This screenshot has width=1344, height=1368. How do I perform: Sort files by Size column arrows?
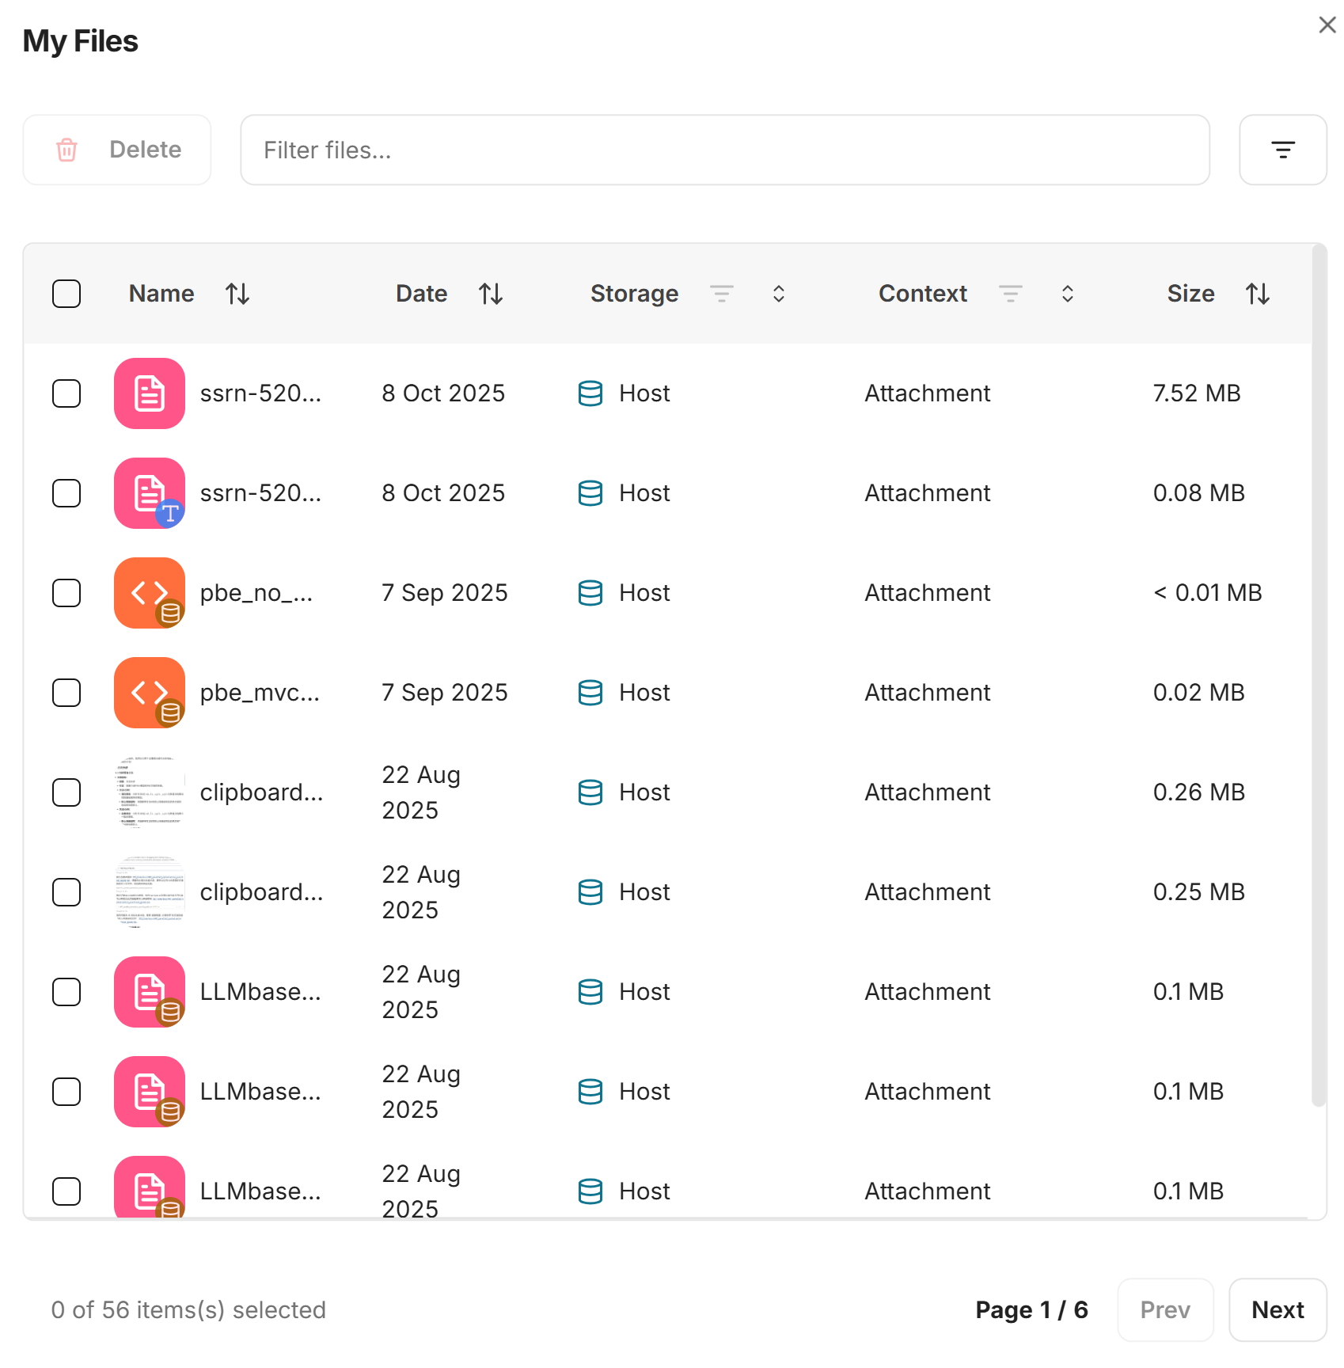tap(1257, 294)
